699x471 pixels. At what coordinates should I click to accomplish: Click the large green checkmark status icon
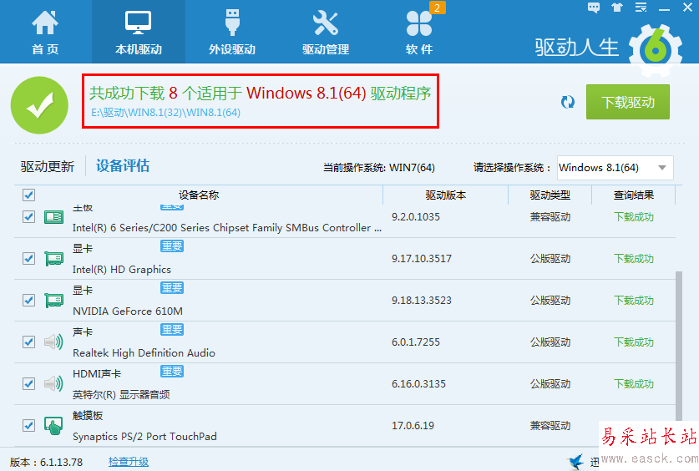pos(39,105)
